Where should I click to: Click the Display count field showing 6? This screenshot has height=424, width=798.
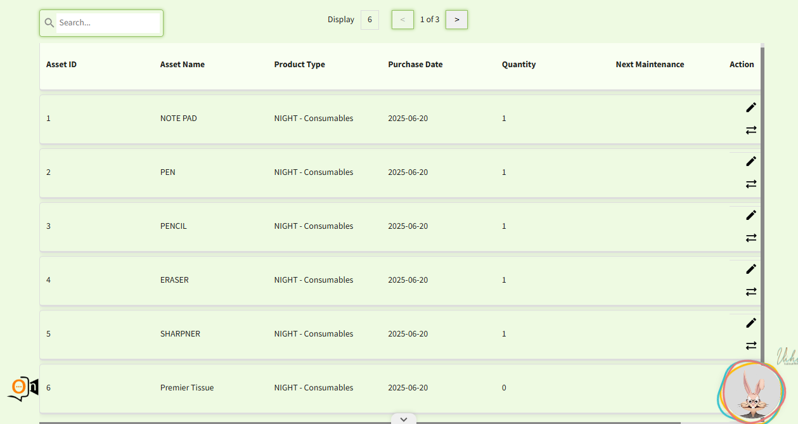[370, 20]
